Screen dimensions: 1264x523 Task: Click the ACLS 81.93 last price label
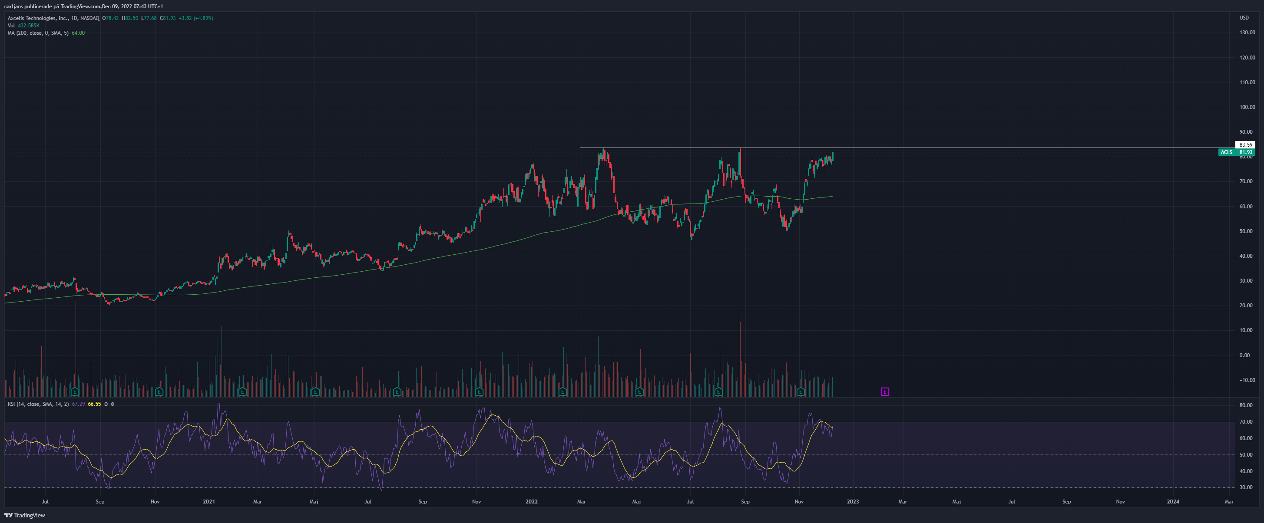pyautogui.click(x=1237, y=152)
